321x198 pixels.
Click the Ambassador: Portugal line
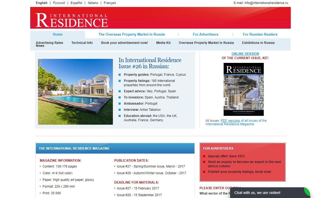coord(140,104)
